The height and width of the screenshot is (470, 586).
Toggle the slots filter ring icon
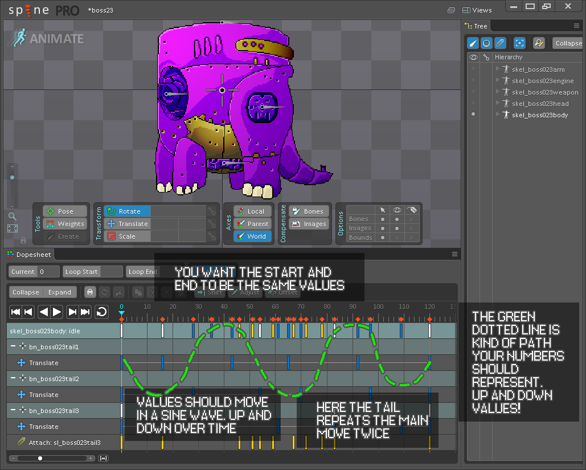click(486, 43)
